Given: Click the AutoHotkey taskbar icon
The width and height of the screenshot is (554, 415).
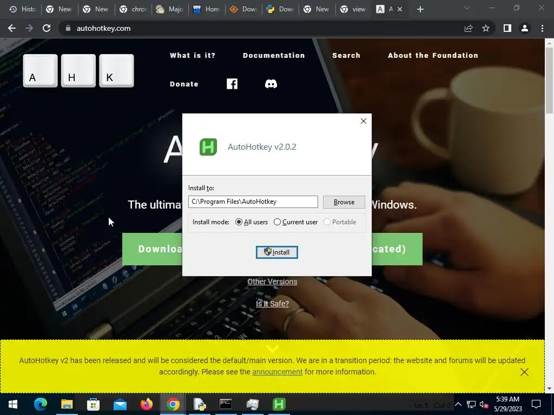Looking at the screenshot, I should coord(279,404).
